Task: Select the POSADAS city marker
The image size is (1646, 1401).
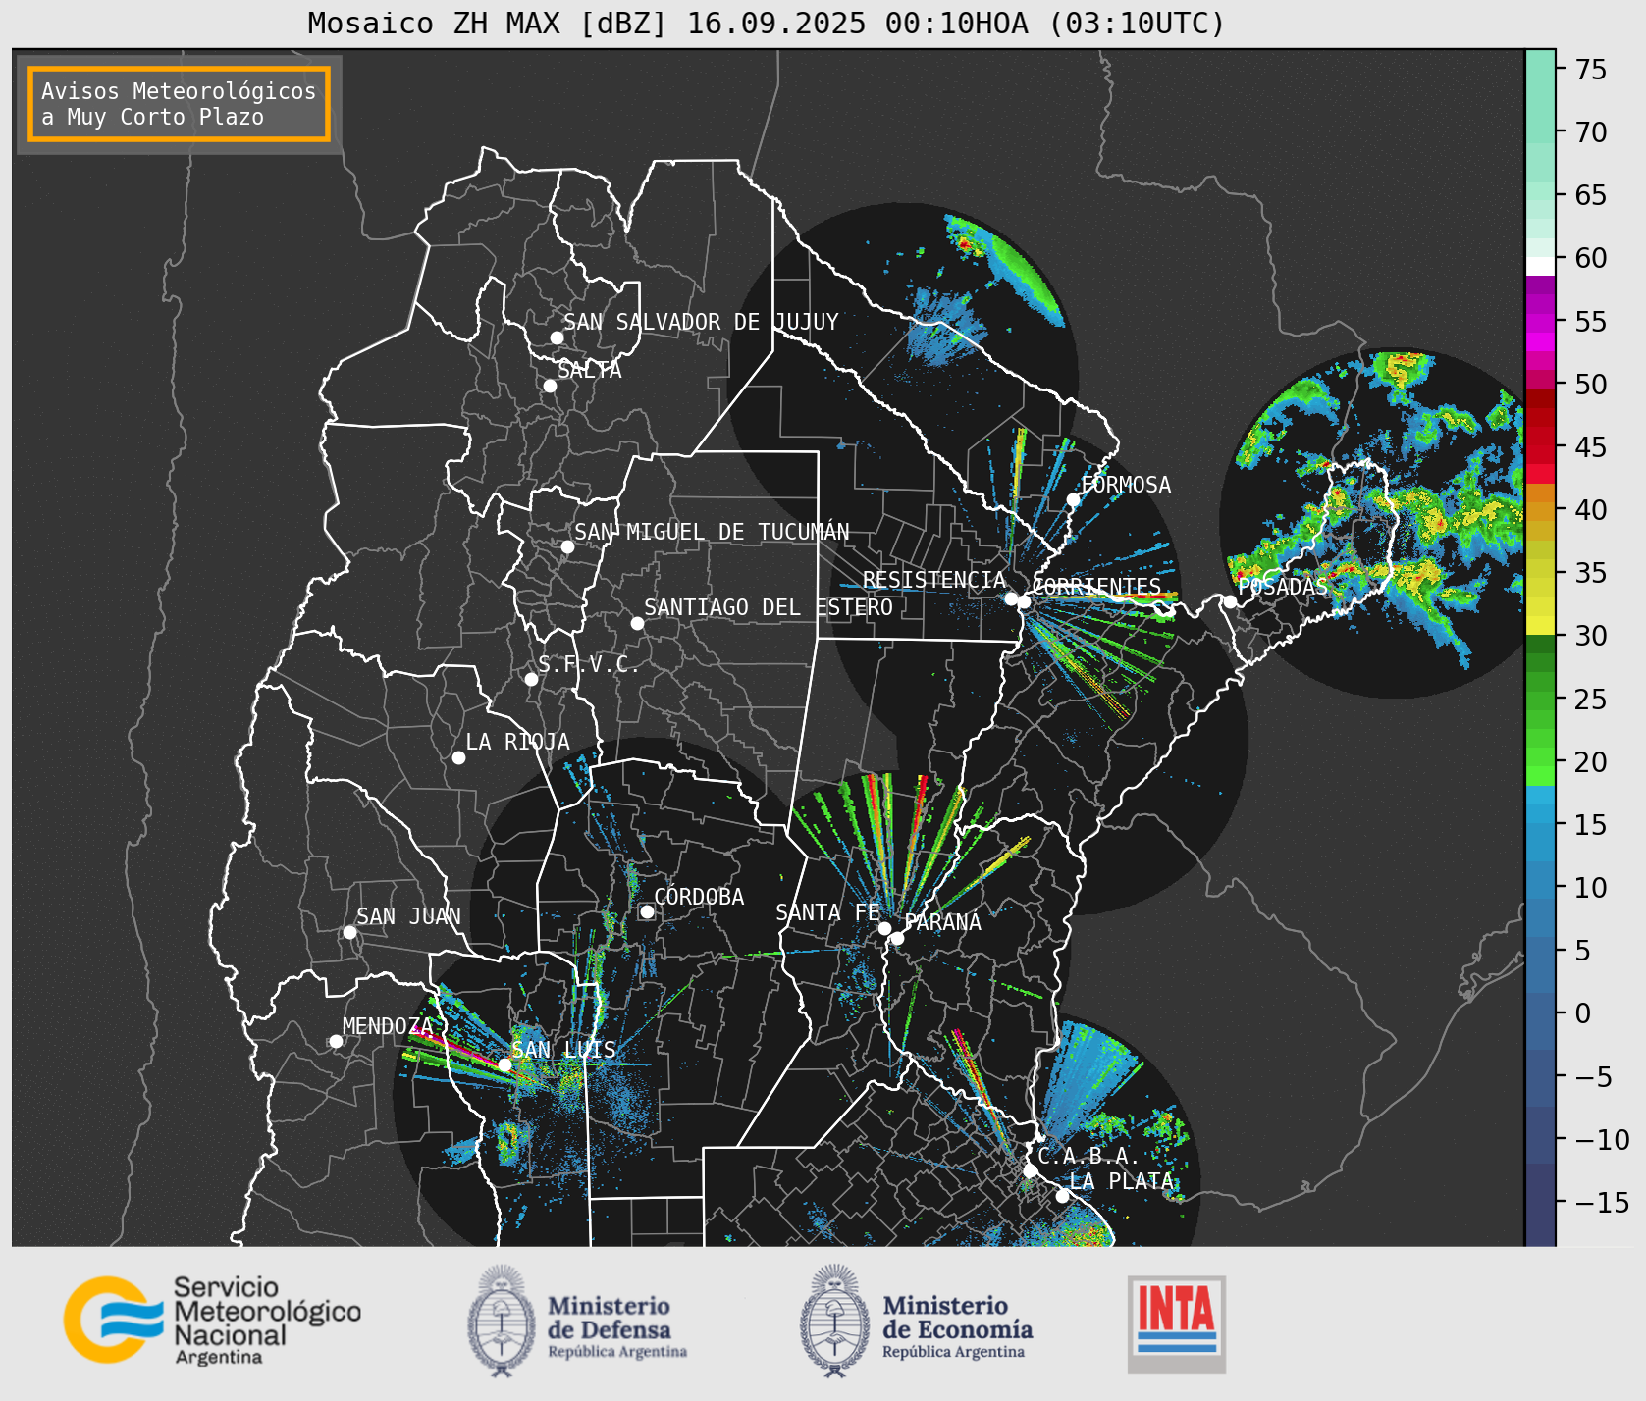Action: coord(1230,601)
